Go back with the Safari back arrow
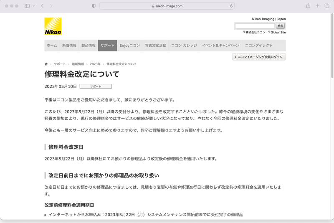Viewport: 334px width, 223px height. pos(42,6)
